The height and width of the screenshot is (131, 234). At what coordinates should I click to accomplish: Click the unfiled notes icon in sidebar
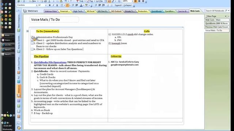pyautogui.click(x=19, y=123)
